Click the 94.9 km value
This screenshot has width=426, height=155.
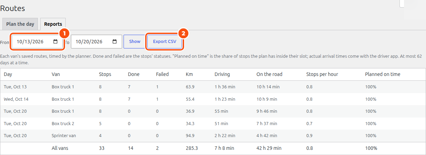tap(190, 136)
